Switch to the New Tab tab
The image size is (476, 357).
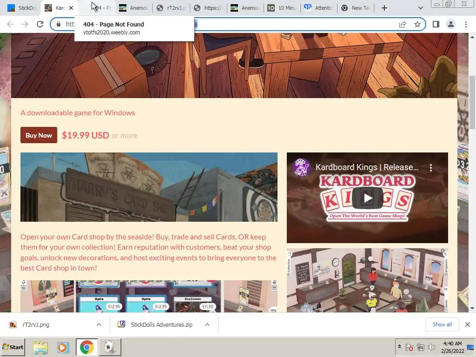coord(356,8)
